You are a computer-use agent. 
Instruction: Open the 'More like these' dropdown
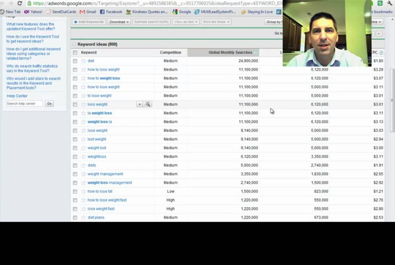[x=216, y=22]
